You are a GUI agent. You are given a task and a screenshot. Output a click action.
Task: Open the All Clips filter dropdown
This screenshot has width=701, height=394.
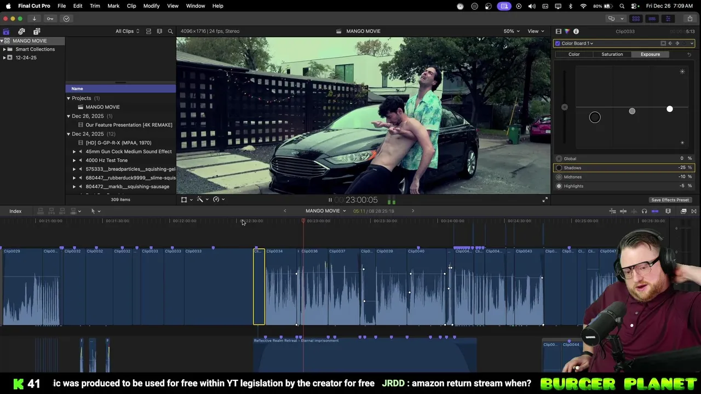coord(127,31)
